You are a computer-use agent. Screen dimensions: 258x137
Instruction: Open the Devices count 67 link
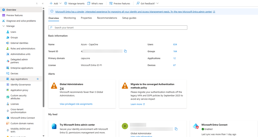click(174, 65)
